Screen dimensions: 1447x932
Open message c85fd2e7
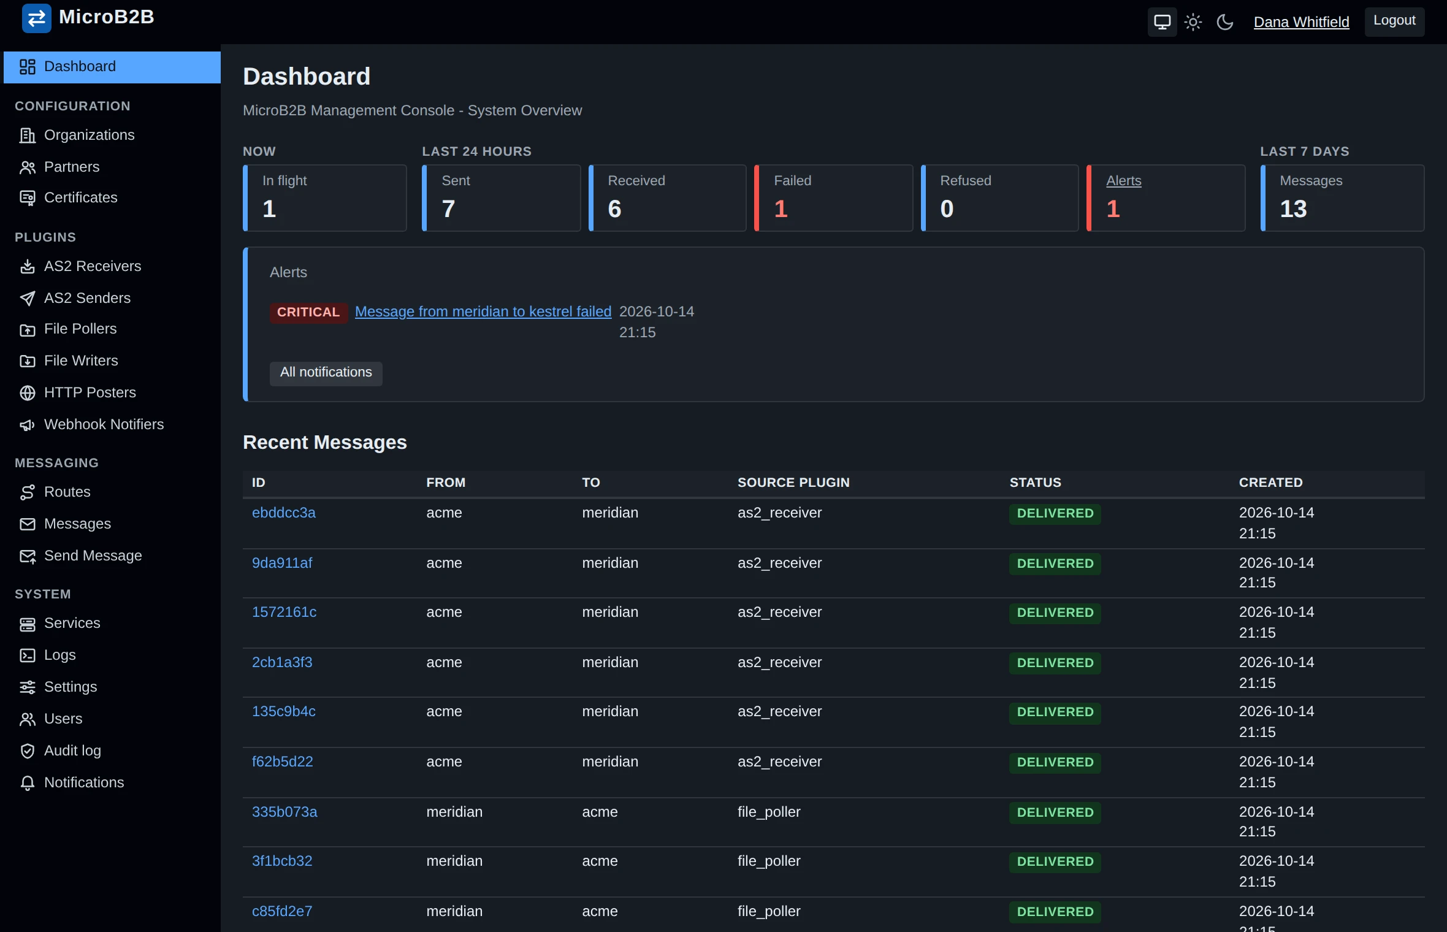(x=282, y=911)
